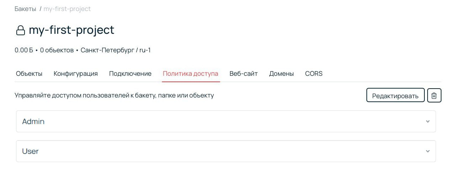Screen dimensions: 450x185
Task: Open the Объекты tab
Action: (29, 74)
